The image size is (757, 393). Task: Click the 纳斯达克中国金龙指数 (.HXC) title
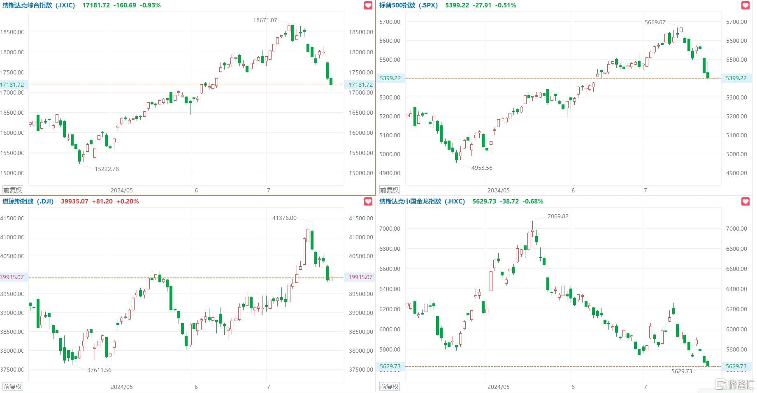[422, 201]
